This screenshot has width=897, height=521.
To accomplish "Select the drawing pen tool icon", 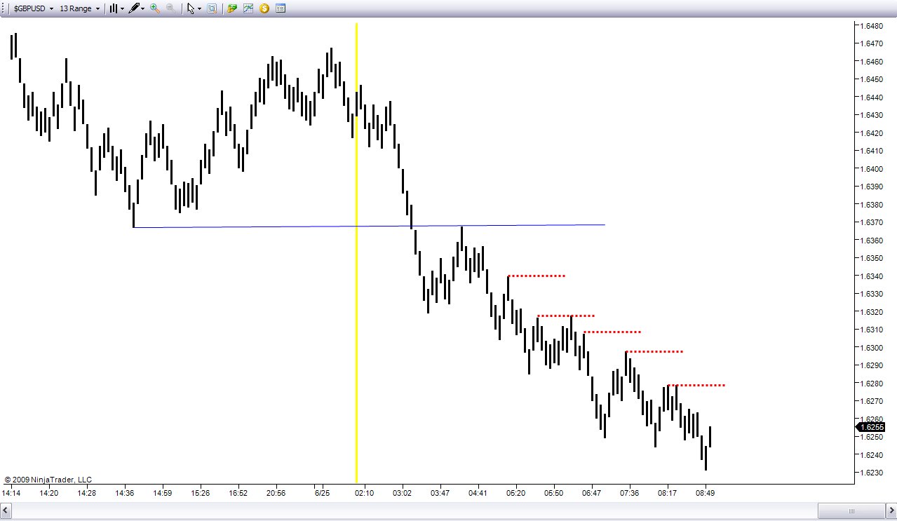I will [133, 9].
